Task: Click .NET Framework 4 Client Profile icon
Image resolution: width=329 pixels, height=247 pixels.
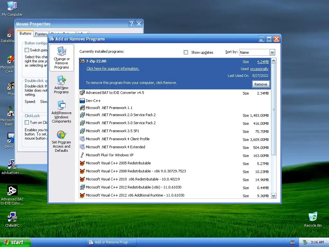Action: tap(82, 139)
